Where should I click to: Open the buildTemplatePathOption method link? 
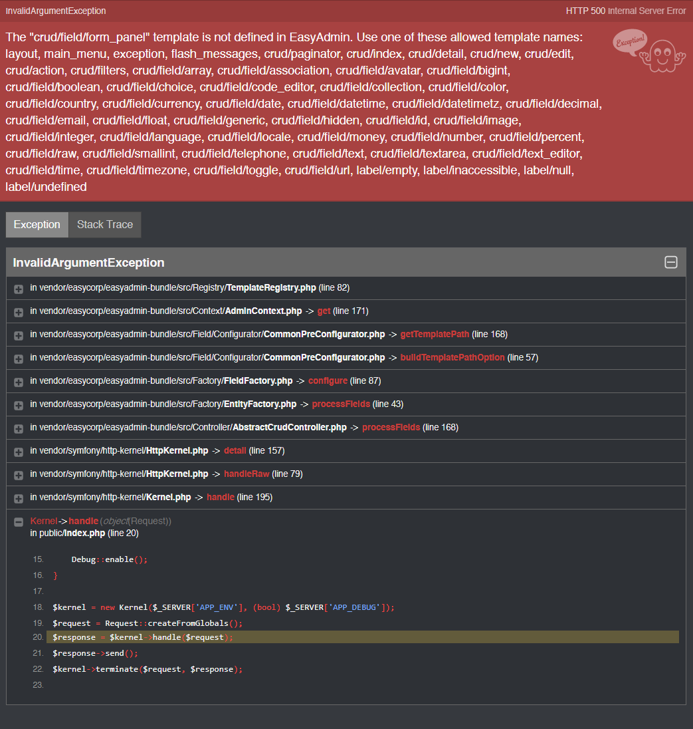[452, 357]
